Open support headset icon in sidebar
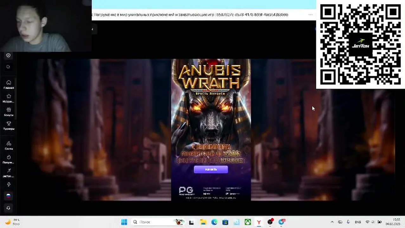405x228 pixels. pyautogui.click(x=8, y=208)
